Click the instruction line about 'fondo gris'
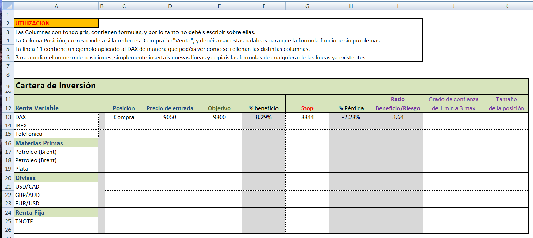The height and width of the screenshot is (238, 533). (x=135, y=32)
